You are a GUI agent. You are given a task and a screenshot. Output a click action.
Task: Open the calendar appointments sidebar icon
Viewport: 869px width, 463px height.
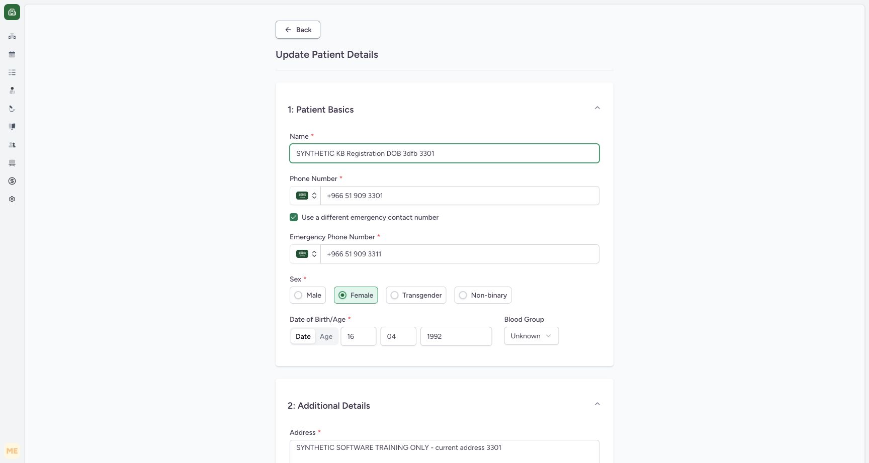12,54
